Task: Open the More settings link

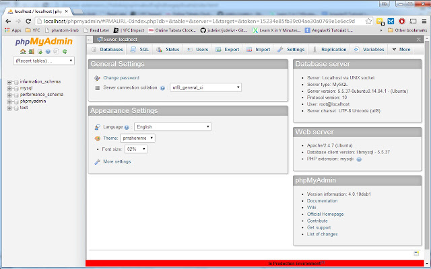Action: click(117, 161)
